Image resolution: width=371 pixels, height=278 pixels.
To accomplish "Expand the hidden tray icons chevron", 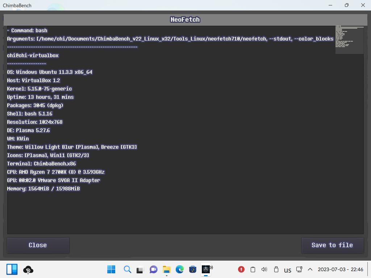I will coord(310,269).
